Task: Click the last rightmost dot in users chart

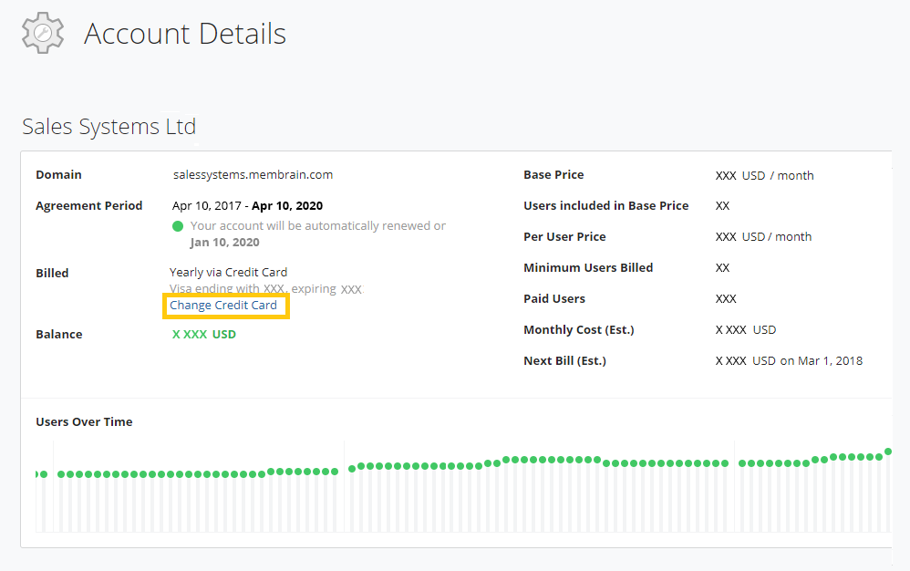Action: pyautogui.click(x=888, y=452)
